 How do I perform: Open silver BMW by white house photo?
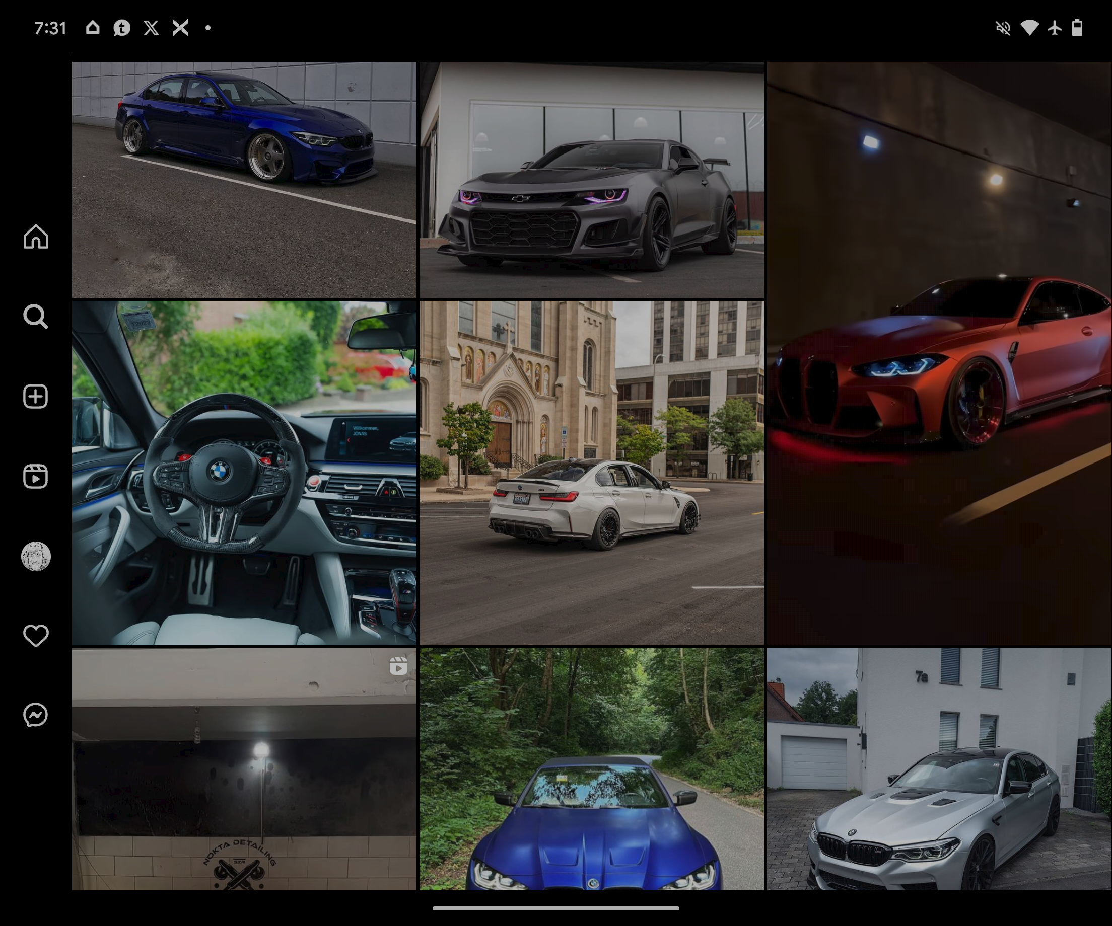click(x=939, y=768)
